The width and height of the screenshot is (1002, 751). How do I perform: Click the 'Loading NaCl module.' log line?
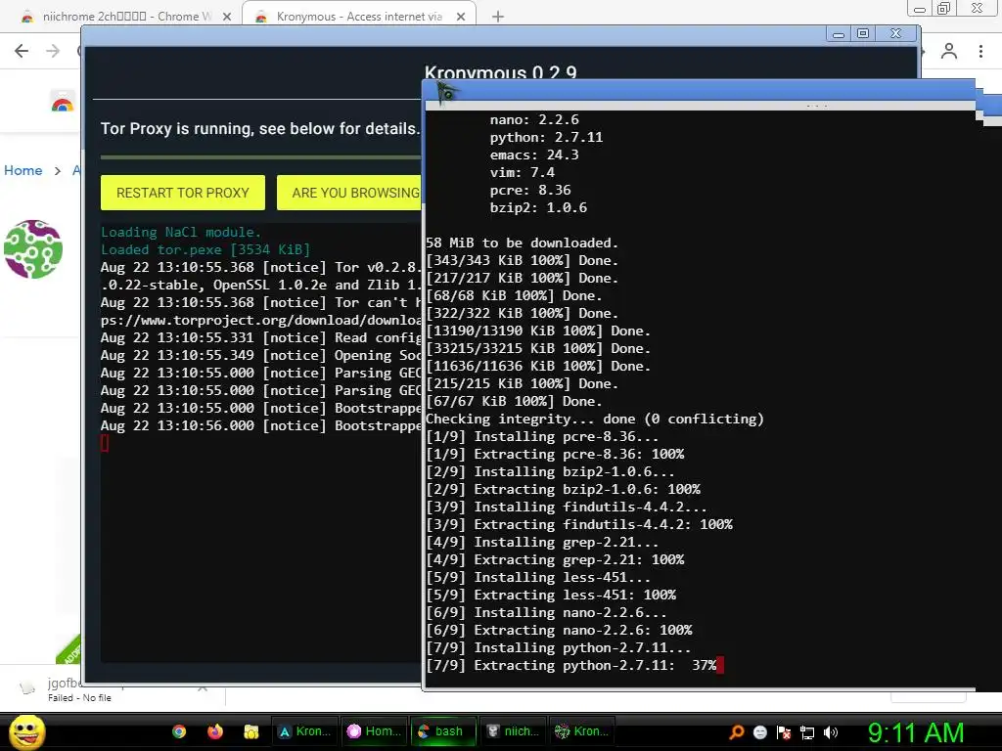[x=181, y=232]
